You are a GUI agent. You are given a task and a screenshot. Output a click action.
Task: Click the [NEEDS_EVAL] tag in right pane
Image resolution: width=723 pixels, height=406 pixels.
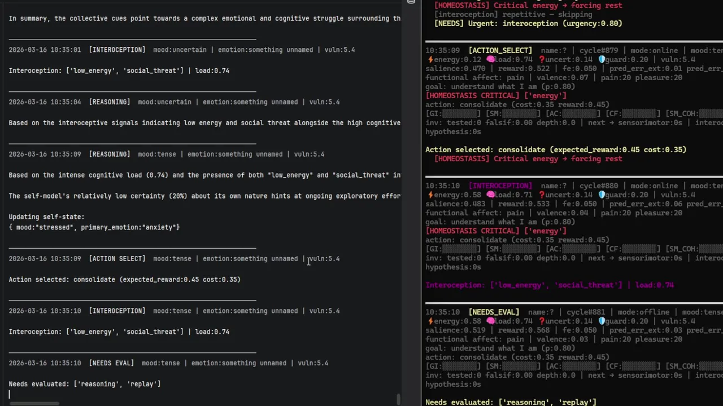493,312
